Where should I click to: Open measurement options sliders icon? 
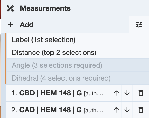139,25
